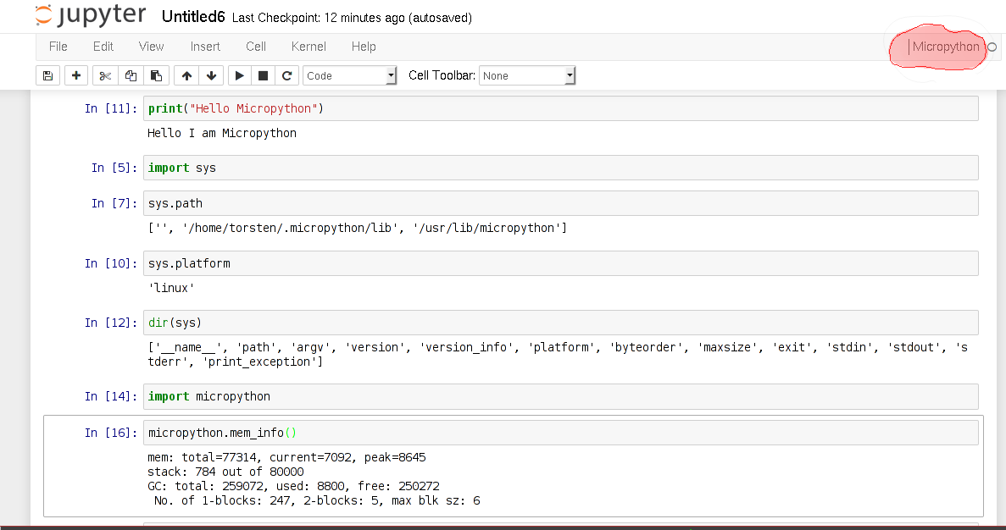Select the In [14] prompt

(x=111, y=397)
